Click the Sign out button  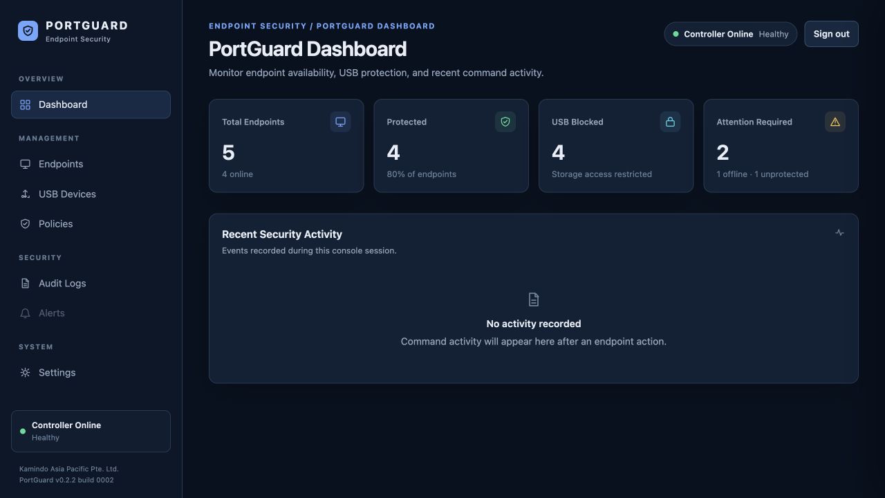(x=831, y=34)
